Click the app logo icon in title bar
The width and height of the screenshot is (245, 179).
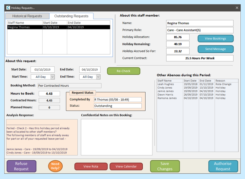pos(8,8)
